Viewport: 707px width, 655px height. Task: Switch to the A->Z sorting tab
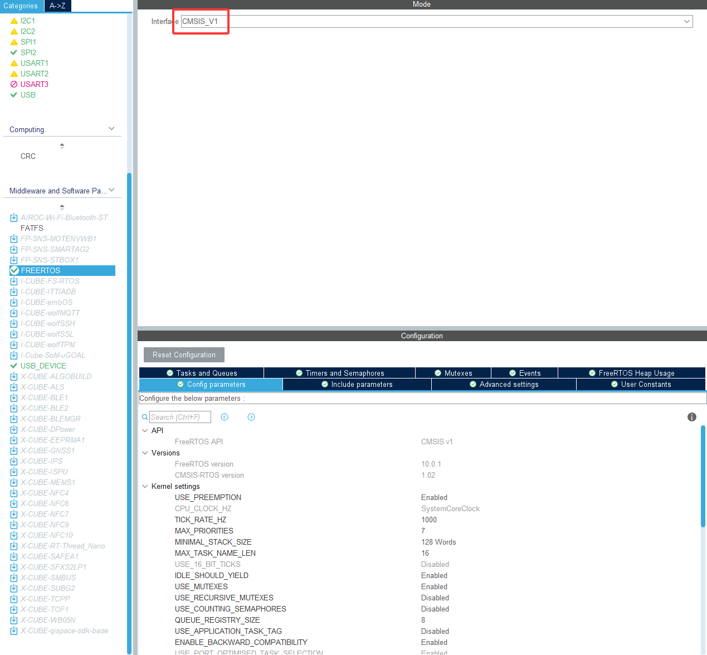coord(57,6)
